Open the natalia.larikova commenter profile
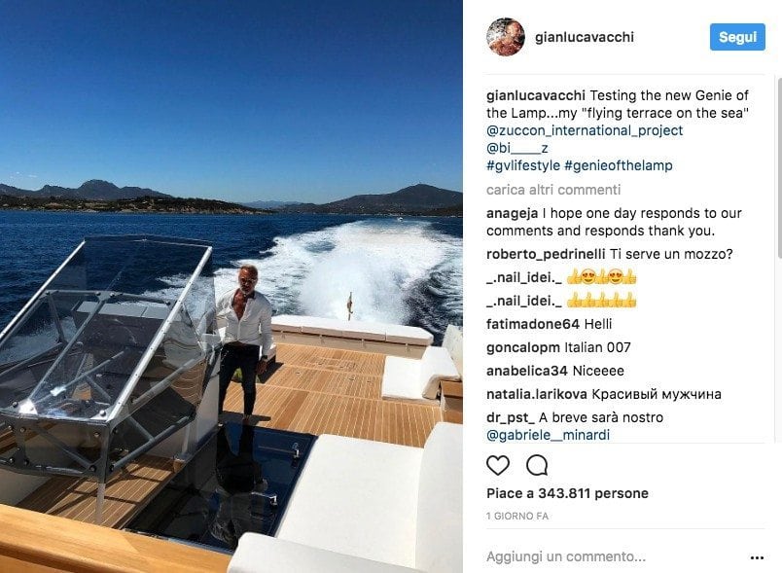Screen dimensions: 782x573 (x=537, y=394)
